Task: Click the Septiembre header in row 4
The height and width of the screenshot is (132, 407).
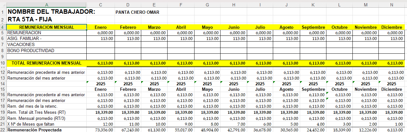Action: coord(313,27)
